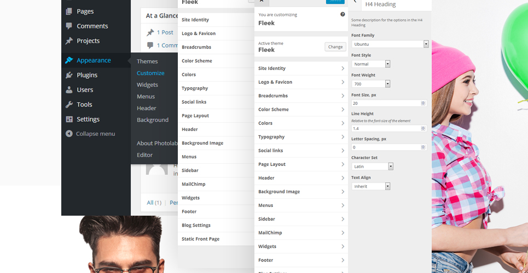The height and width of the screenshot is (273, 528).
Task: Expand Background Image via its chevron
Action: pyautogui.click(x=343, y=192)
